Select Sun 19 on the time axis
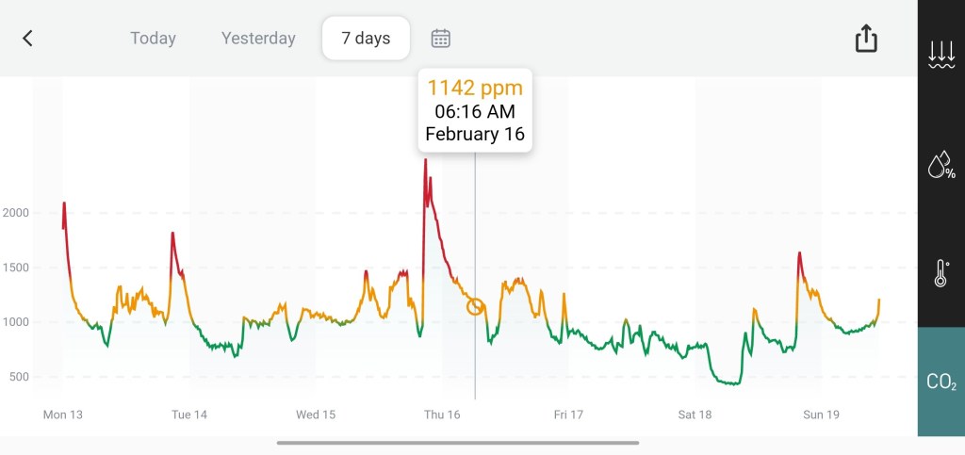965x455 pixels. coord(821,414)
